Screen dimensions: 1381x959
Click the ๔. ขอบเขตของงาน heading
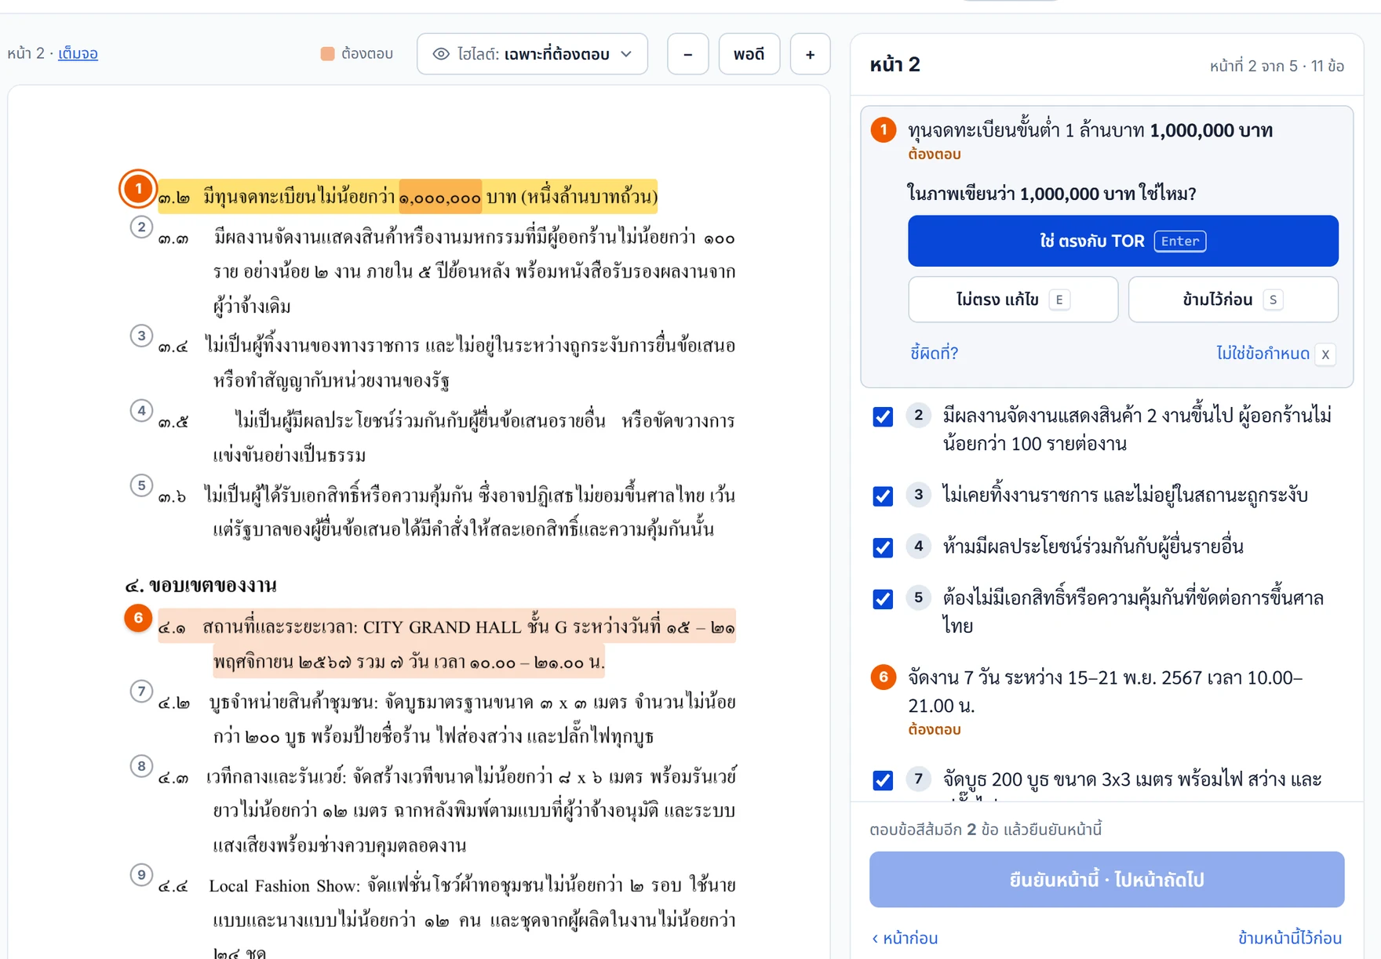pos(201,585)
